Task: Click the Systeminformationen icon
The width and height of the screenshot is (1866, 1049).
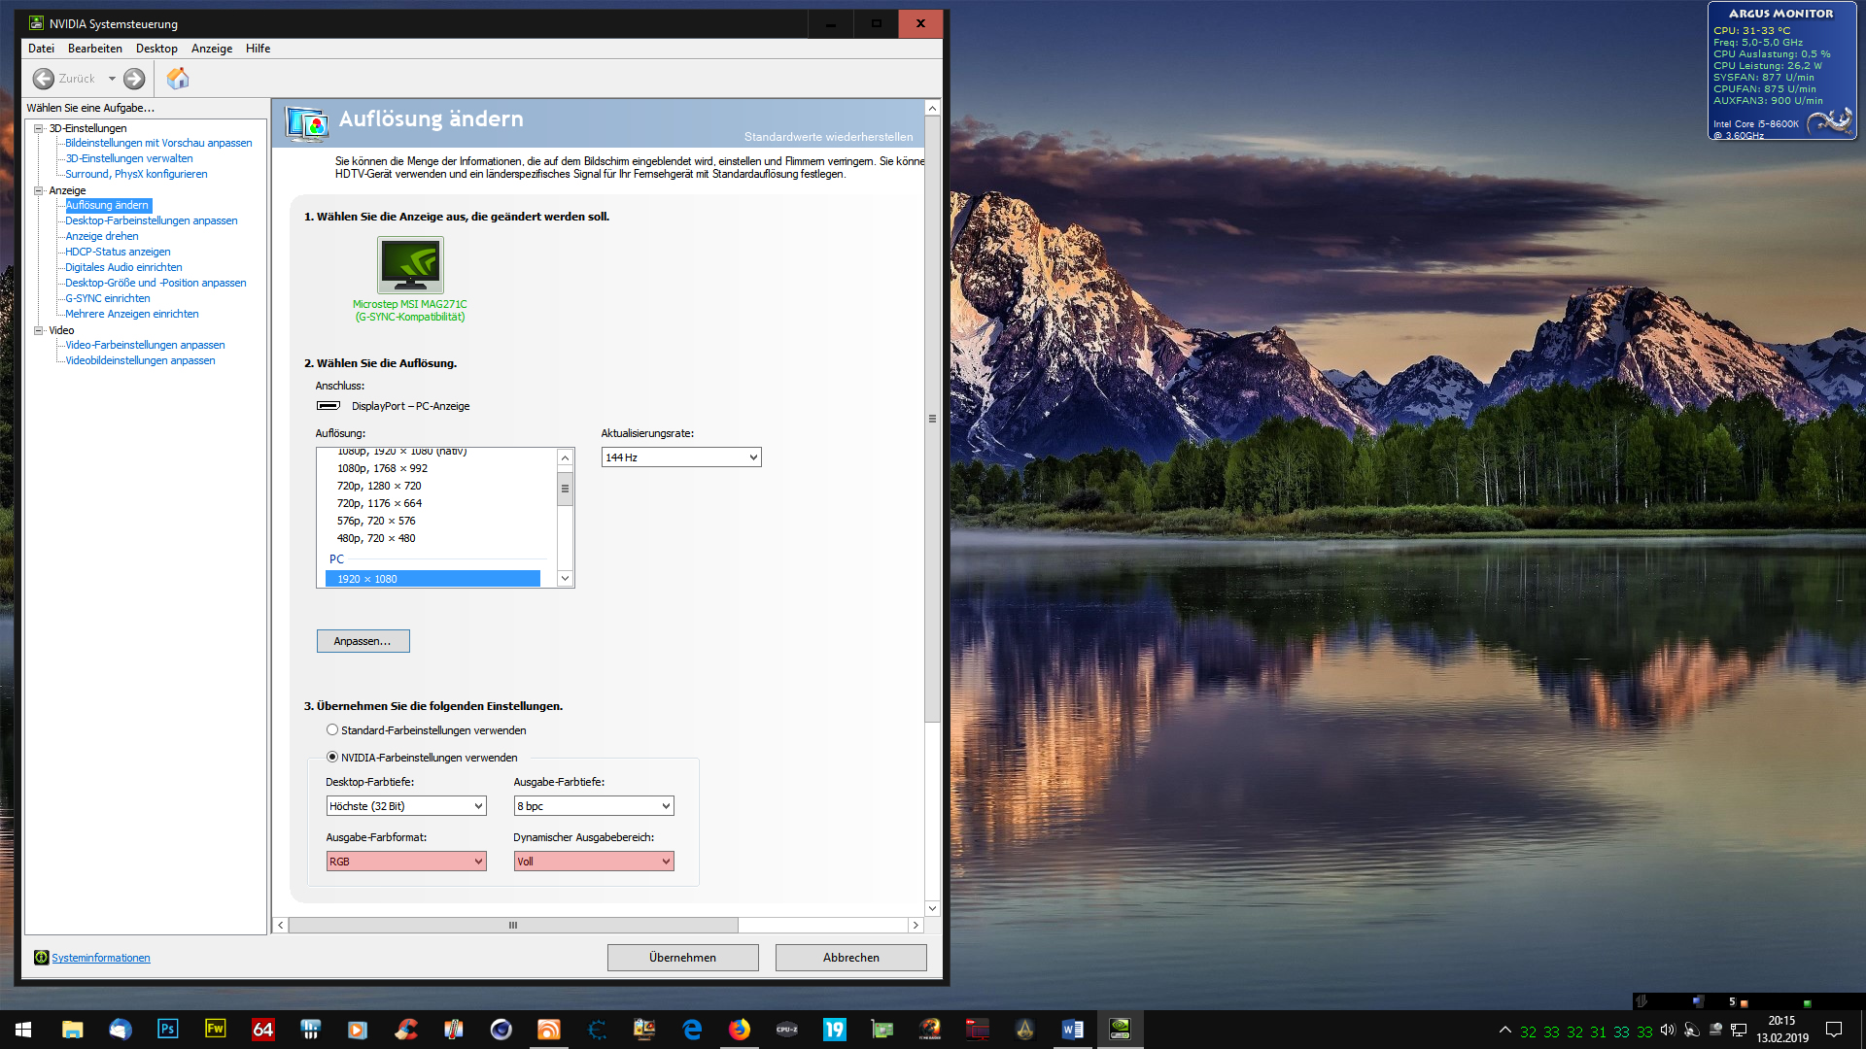Action: [41, 958]
